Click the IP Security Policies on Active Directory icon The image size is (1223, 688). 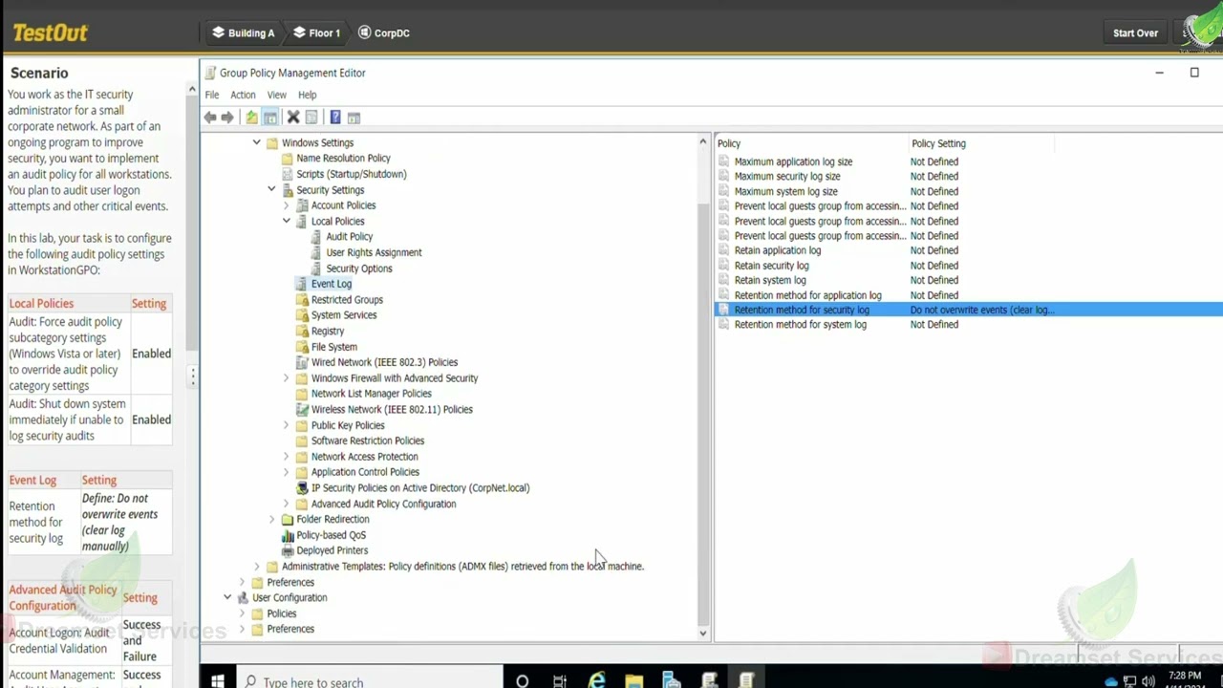pos(302,487)
